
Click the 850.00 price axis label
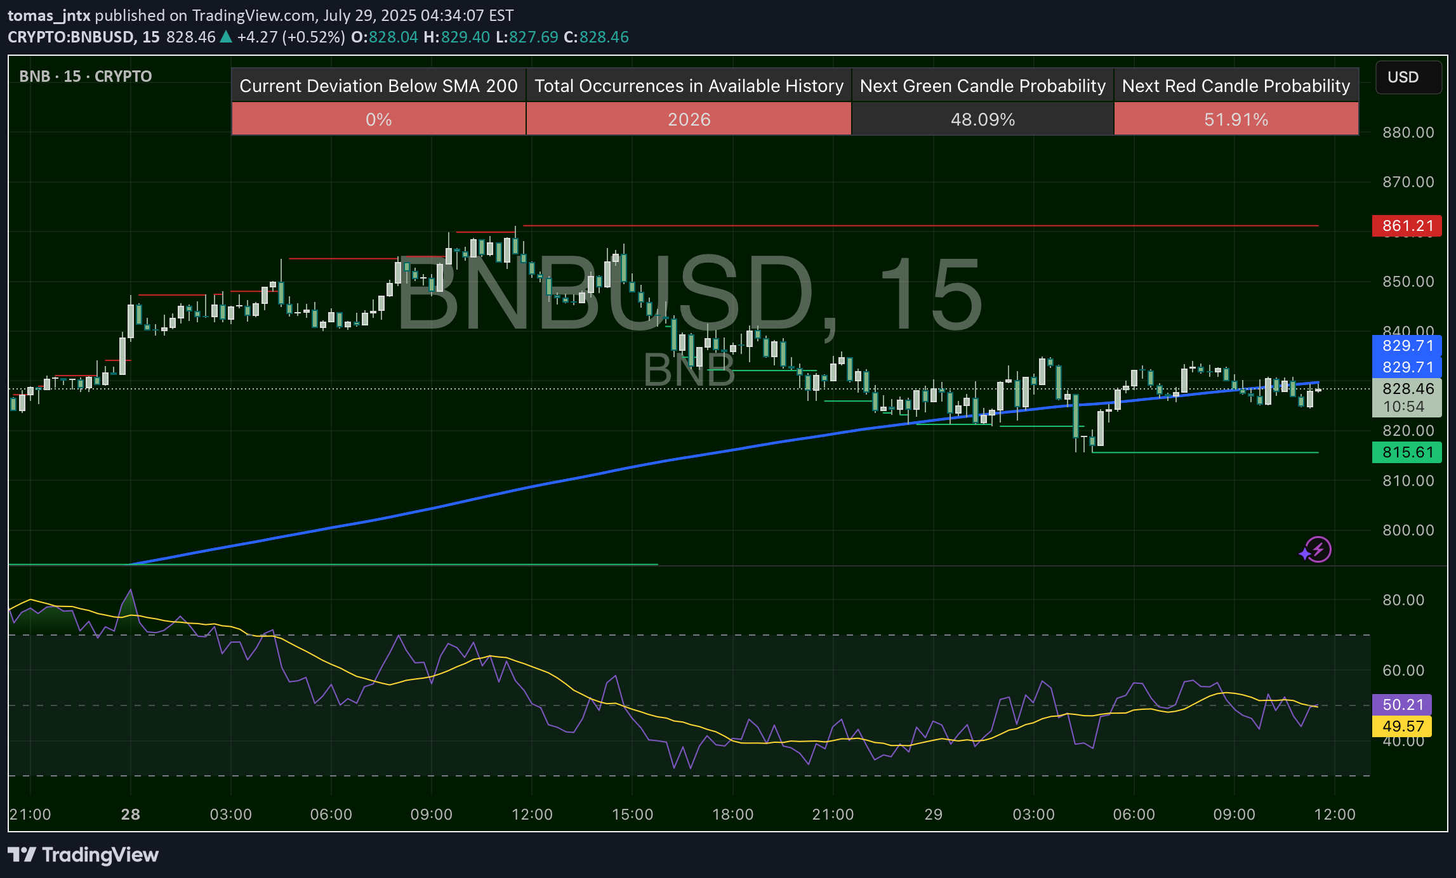pos(1408,282)
